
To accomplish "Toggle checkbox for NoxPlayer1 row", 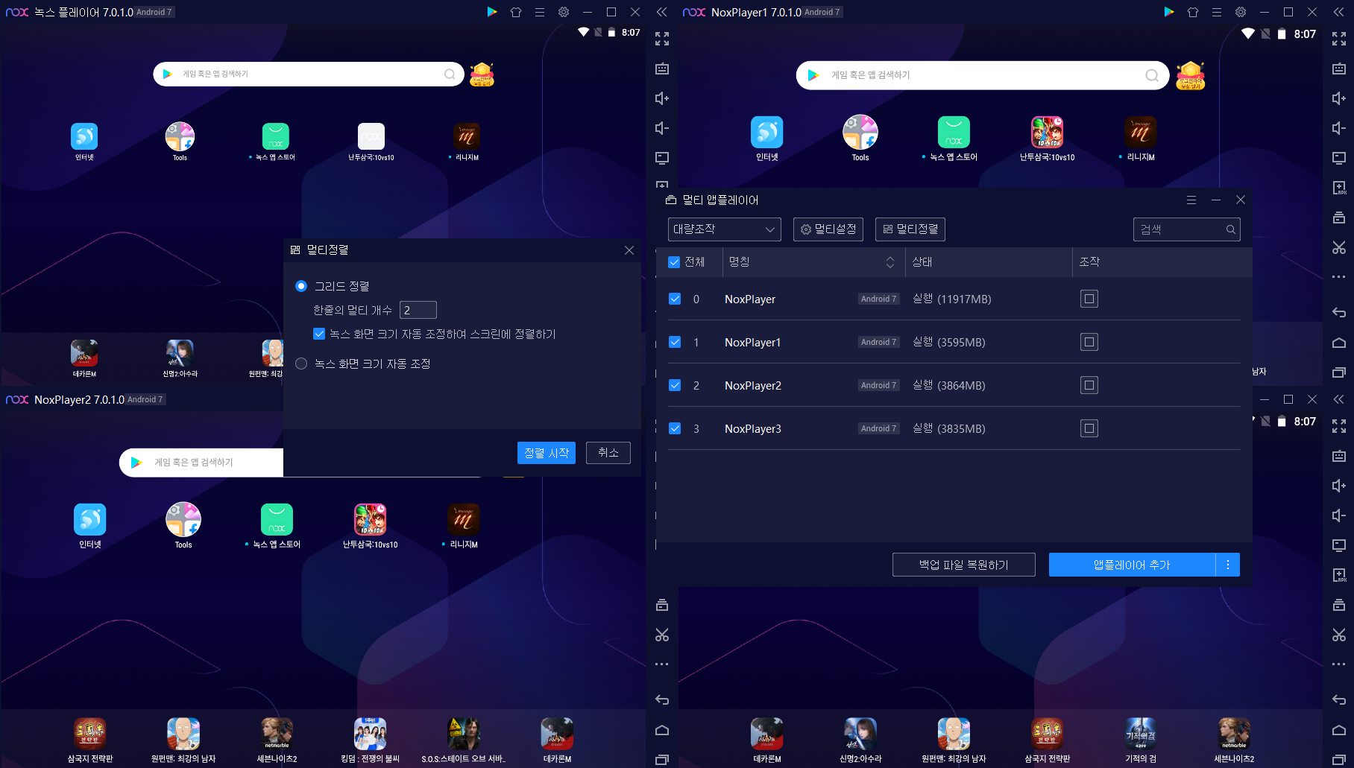I will tap(675, 342).
